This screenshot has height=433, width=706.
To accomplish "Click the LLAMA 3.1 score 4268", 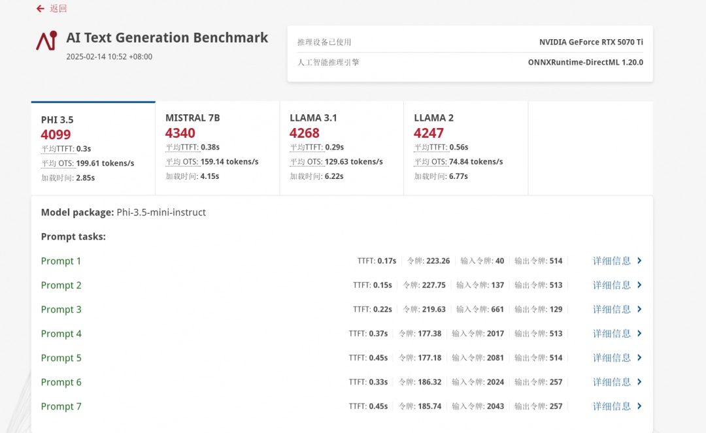I will pyautogui.click(x=305, y=133).
